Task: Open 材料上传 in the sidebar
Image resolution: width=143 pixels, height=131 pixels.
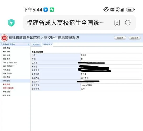Action: point(7,52)
